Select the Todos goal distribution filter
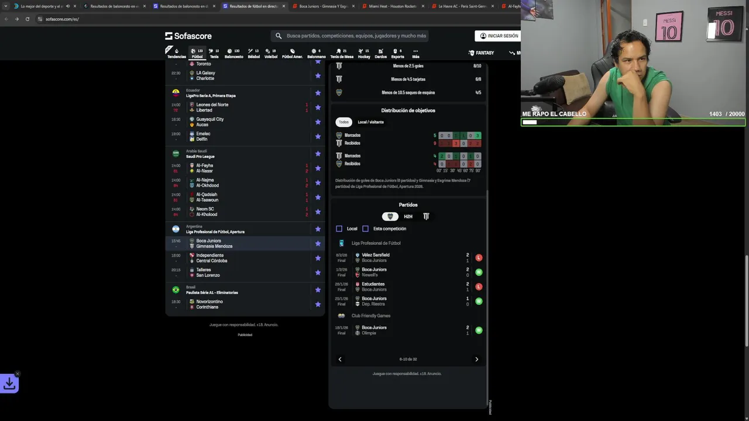749x421 pixels. pyautogui.click(x=343, y=122)
